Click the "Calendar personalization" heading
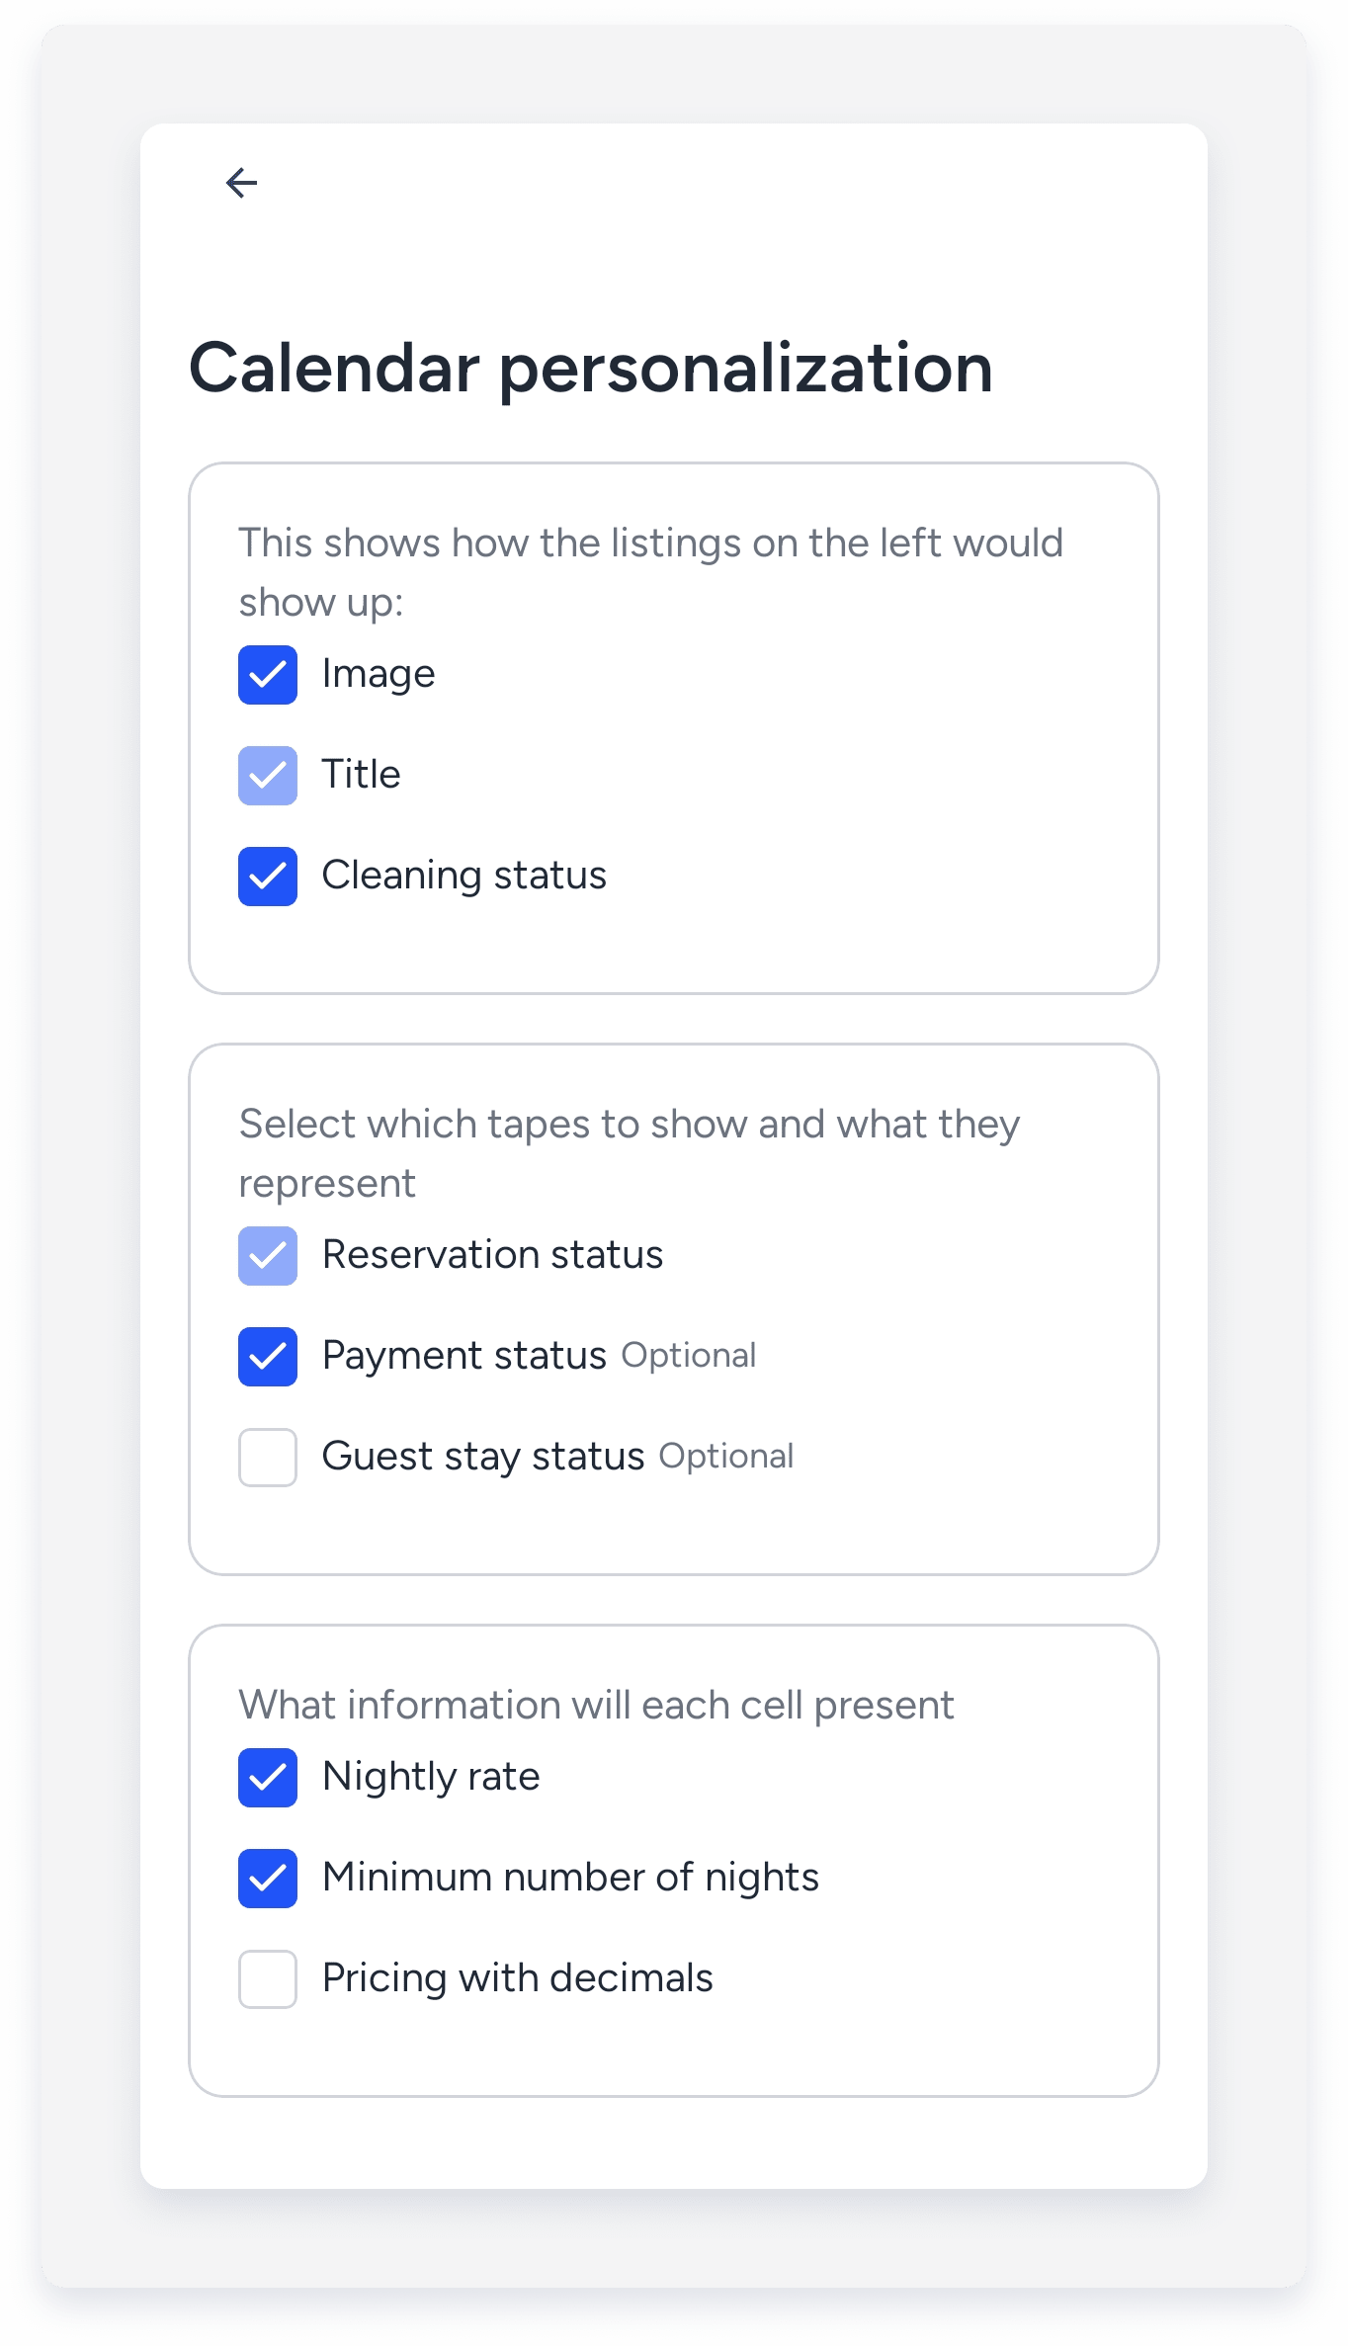The image size is (1348, 2346). coord(591,368)
